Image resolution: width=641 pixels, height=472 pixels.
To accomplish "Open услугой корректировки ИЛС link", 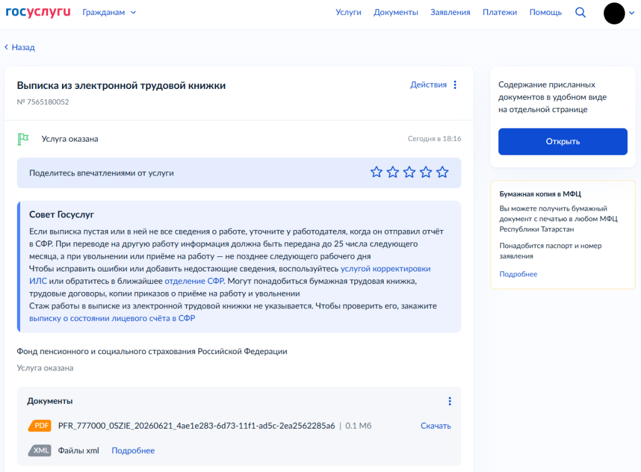I will click(x=386, y=268).
